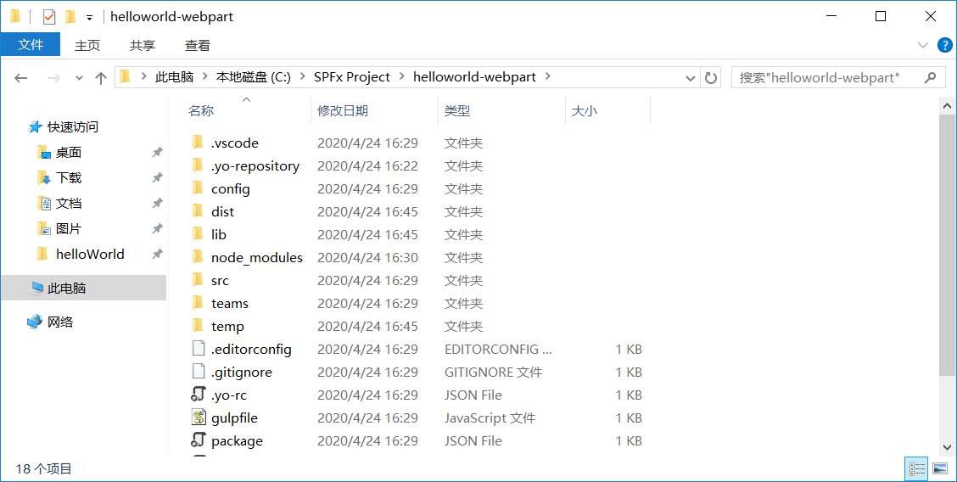Viewport: 957px width, 482px height.
Task: Switch to details view layout icon
Action: [917, 468]
